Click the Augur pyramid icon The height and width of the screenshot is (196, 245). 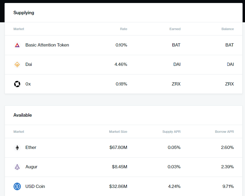[x=17, y=167]
